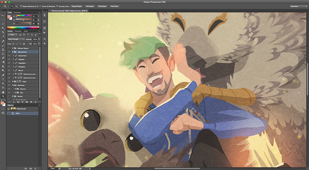Click the Fit Screen button
309x170 pixels.
click(90, 6)
